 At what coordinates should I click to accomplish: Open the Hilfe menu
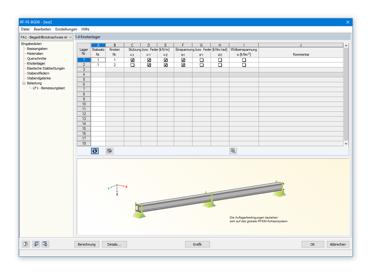[x=85, y=29]
